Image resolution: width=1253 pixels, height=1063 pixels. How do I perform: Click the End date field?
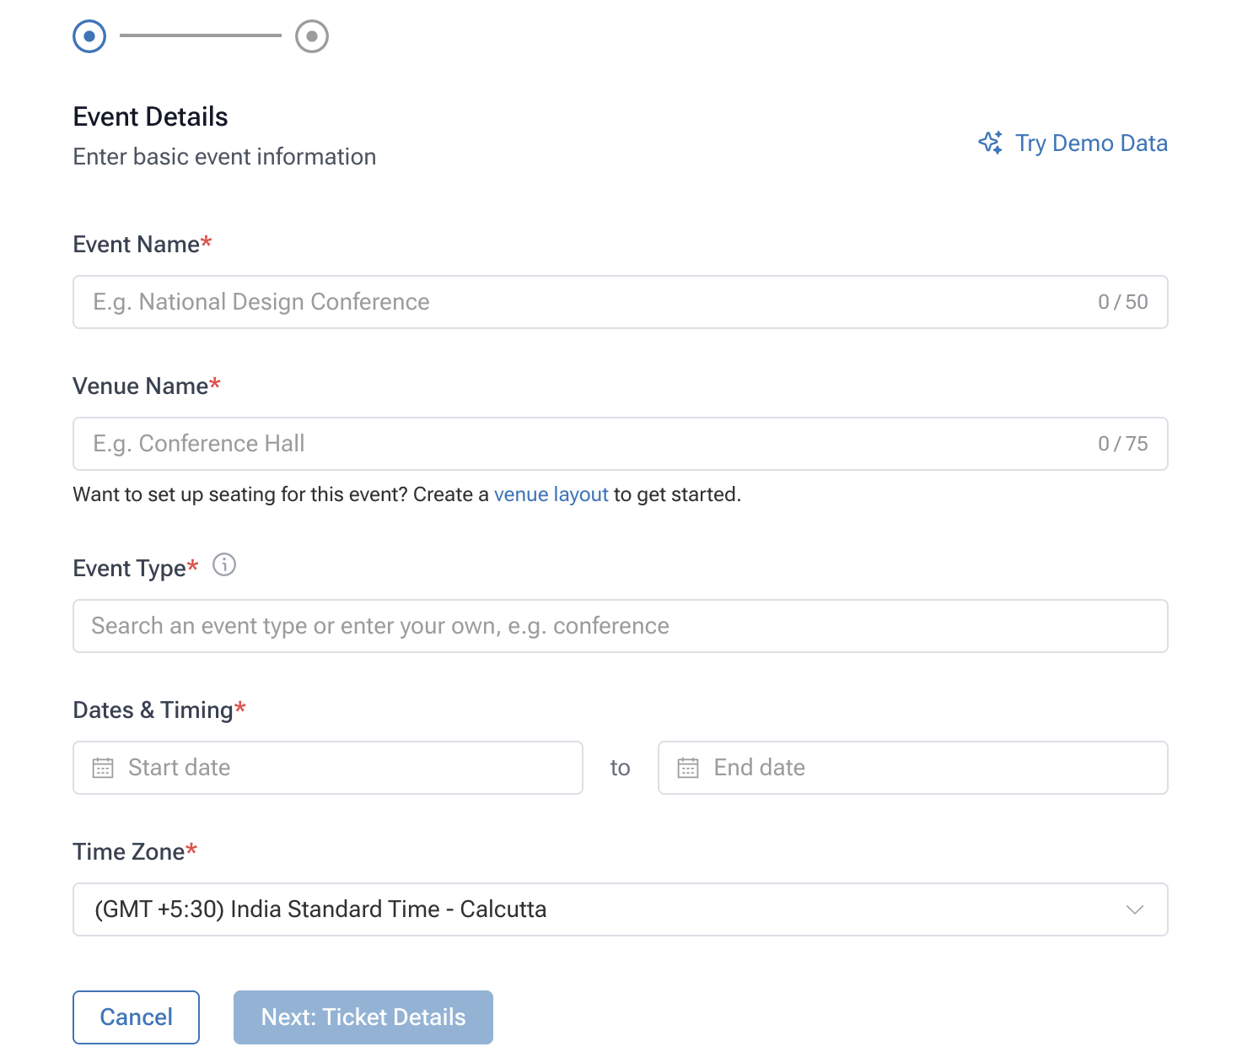pyautogui.click(x=913, y=768)
